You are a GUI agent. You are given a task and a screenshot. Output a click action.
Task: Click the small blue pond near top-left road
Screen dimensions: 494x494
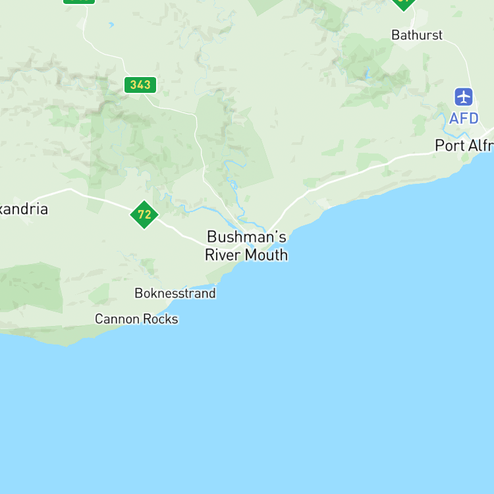(x=111, y=24)
